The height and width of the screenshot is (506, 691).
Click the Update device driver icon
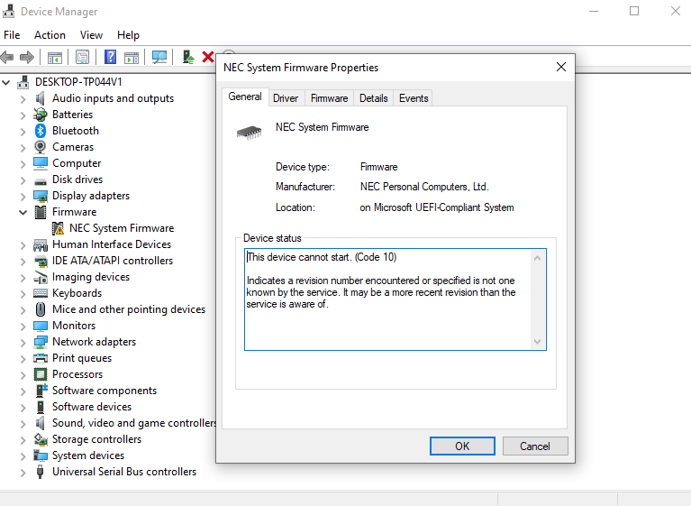tap(188, 57)
